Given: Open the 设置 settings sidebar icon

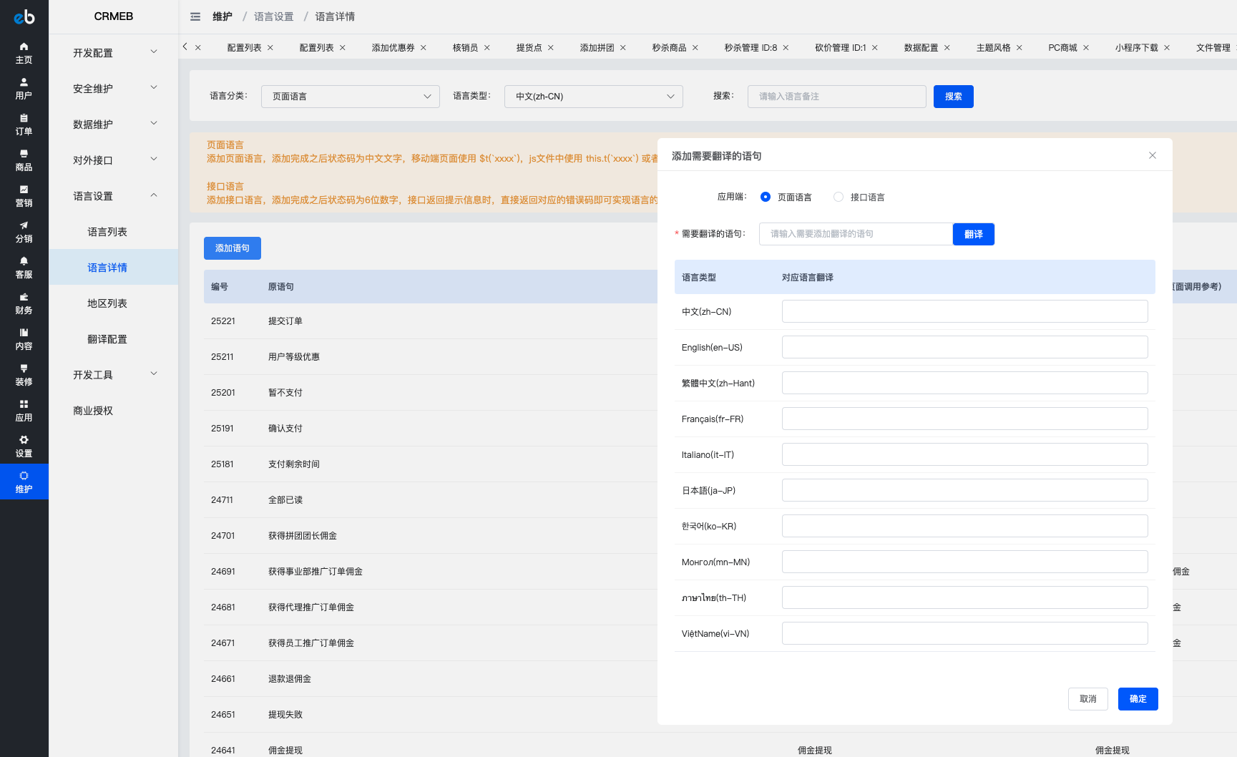Looking at the screenshot, I should click(24, 446).
